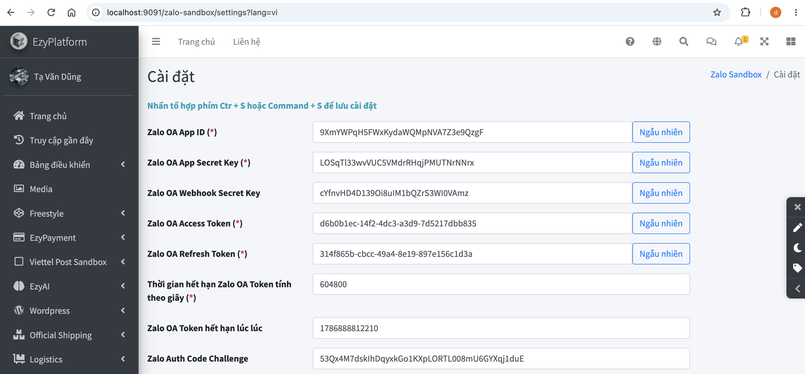This screenshot has height=374, width=805.
Task: Focus the Zalo OA App ID field
Action: pyautogui.click(x=473, y=132)
